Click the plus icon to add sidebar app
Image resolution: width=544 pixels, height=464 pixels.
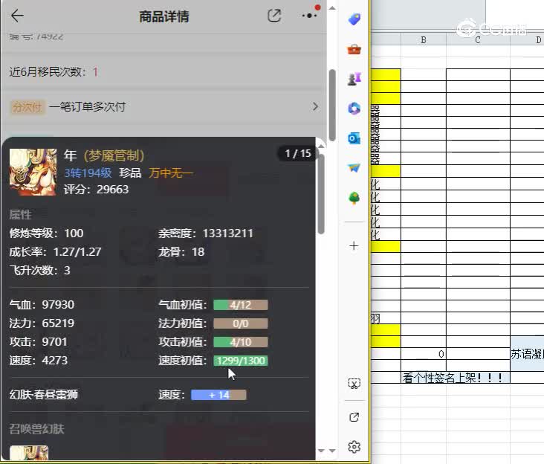pos(354,245)
